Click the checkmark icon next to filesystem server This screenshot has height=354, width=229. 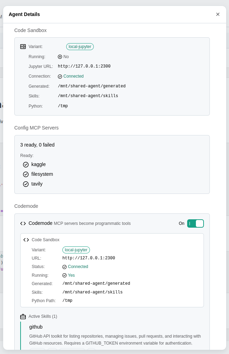pyautogui.click(x=26, y=174)
